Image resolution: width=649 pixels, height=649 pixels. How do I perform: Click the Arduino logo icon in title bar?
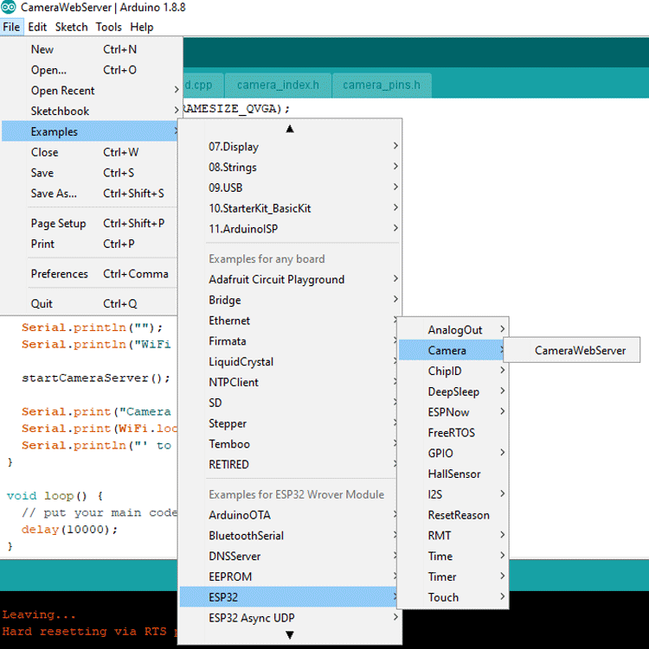9,7
